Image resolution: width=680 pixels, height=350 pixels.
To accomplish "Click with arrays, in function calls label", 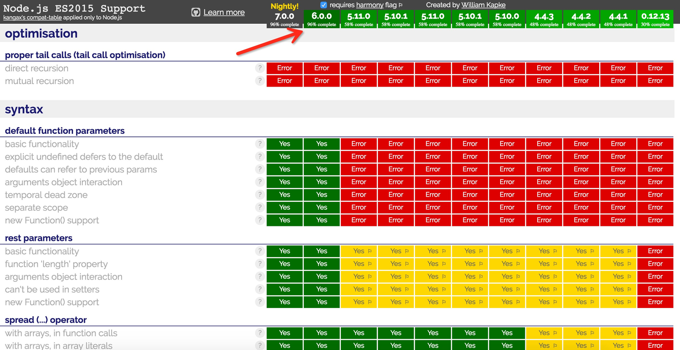I will 61,333.
